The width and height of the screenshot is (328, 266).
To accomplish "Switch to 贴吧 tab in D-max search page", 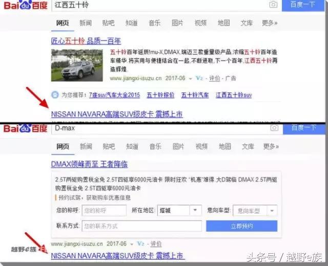I will pyautogui.click(x=109, y=146).
